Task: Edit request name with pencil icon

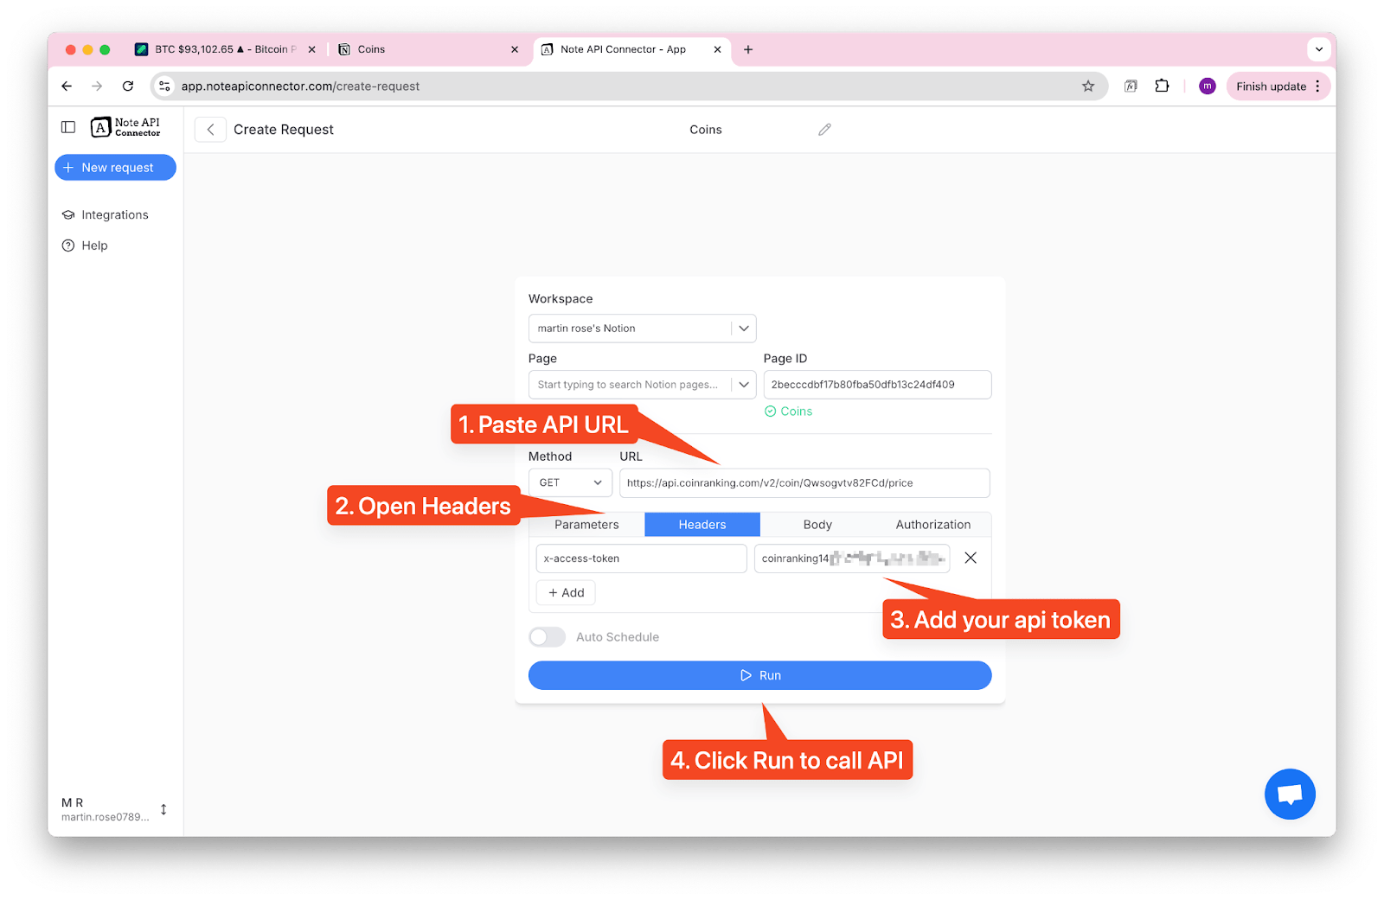Action: pyautogui.click(x=824, y=130)
